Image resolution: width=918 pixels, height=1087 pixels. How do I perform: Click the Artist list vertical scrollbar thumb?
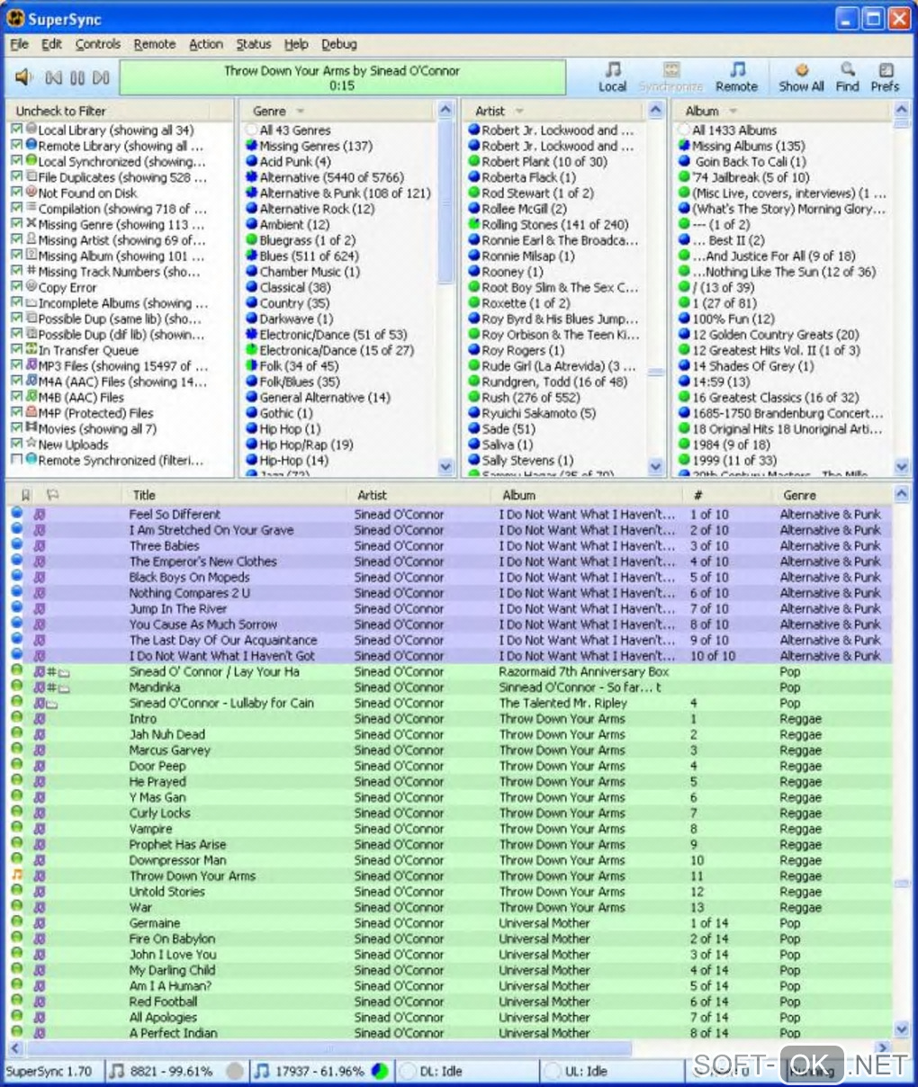pos(657,372)
